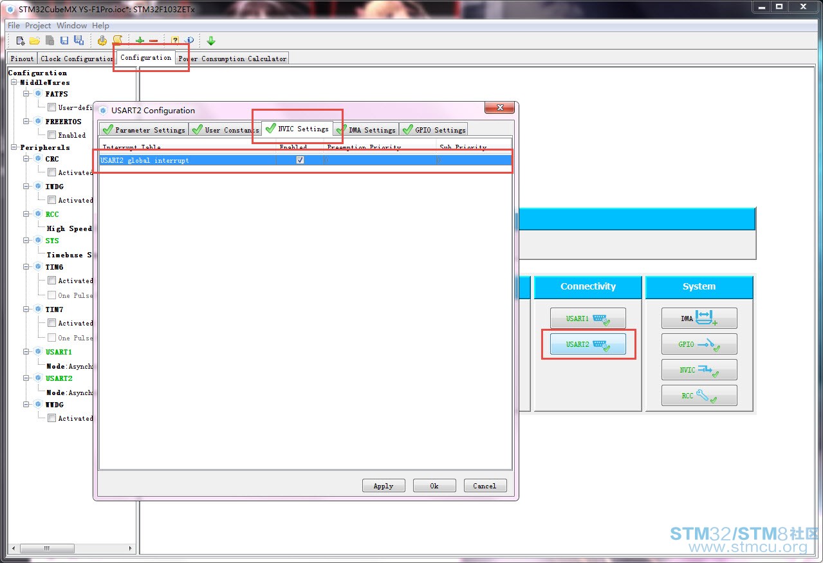This screenshot has width=823, height=563.
Task: Activate the WWDG checkbox
Action: pos(51,418)
